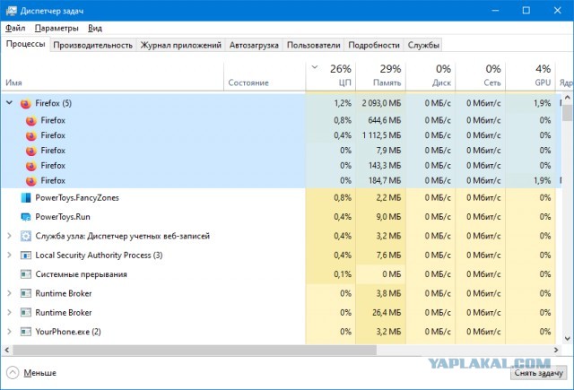Open the Журнал приложений tab
The image size is (574, 390).
coord(181,46)
